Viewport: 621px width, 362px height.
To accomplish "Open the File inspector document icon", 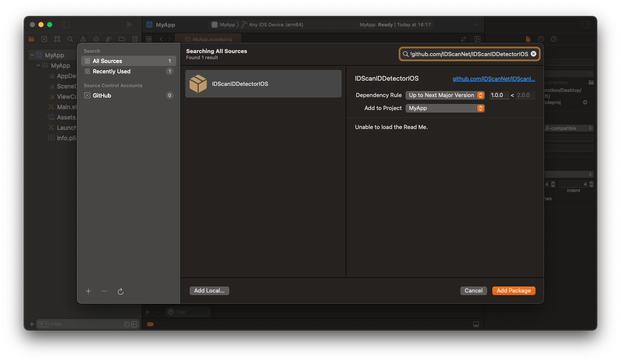I will tap(527, 39).
